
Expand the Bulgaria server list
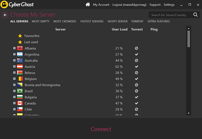pyautogui.click(x=14, y=97)
